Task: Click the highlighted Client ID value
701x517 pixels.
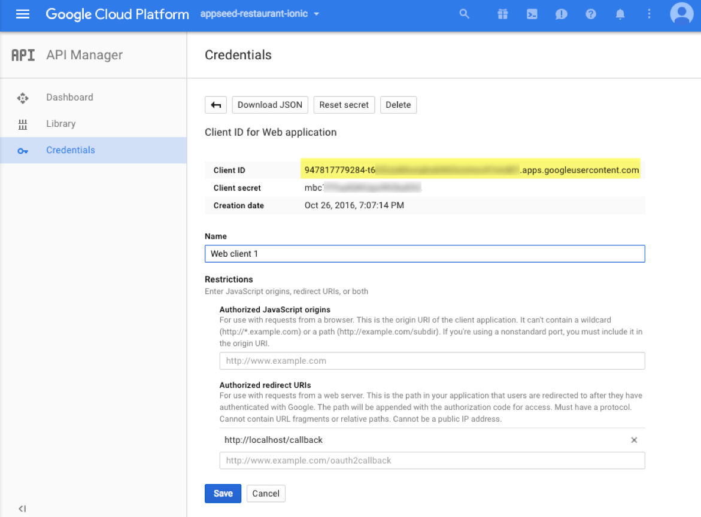Action: pos(471,171)
